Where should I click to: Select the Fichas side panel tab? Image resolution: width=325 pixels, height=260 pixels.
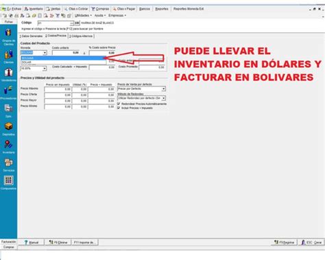[x=9, y=22]
